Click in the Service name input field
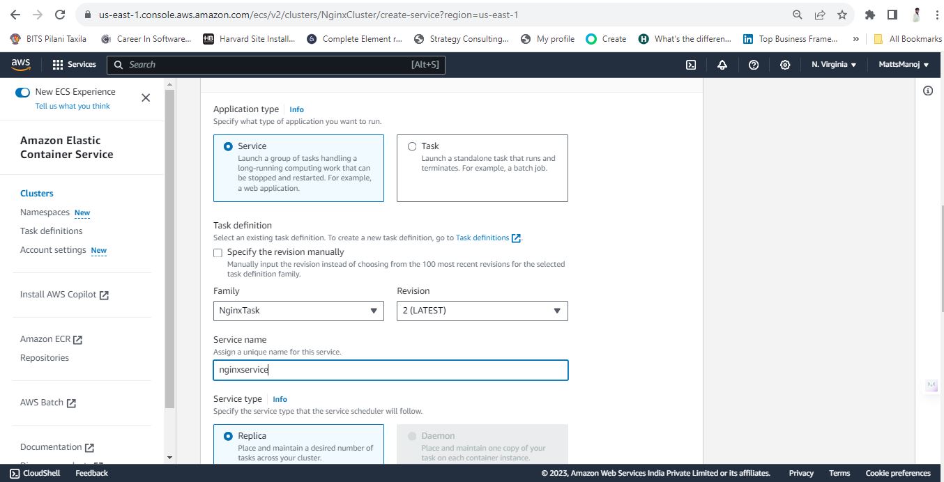Viewport: 944px width, 482px height. coord(390,370)
